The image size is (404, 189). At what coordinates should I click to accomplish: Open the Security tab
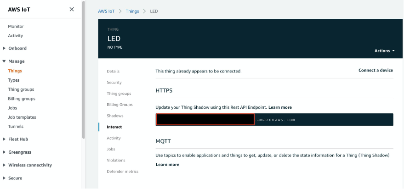[114, 82]
